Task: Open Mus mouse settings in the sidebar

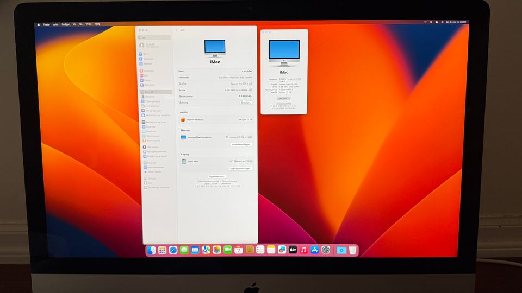Action: click(148, 183)
